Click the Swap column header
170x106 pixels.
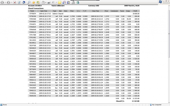128,11
